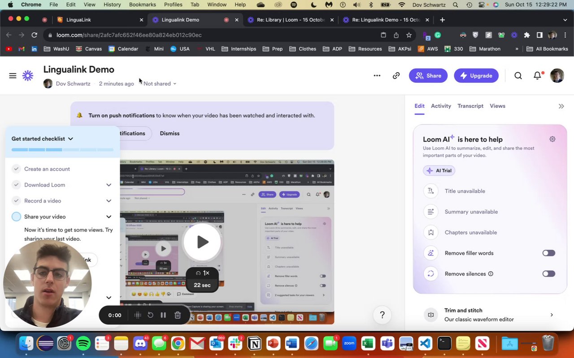Open Loom sidebar hamburger menu
This screenshot has width=574, height=358.
pos(13,76)
